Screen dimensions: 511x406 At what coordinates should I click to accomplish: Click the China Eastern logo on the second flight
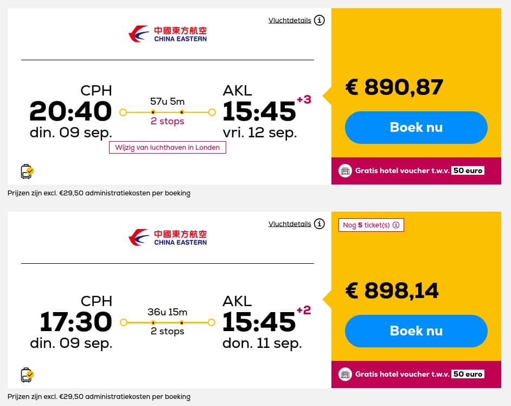point(167,237)
